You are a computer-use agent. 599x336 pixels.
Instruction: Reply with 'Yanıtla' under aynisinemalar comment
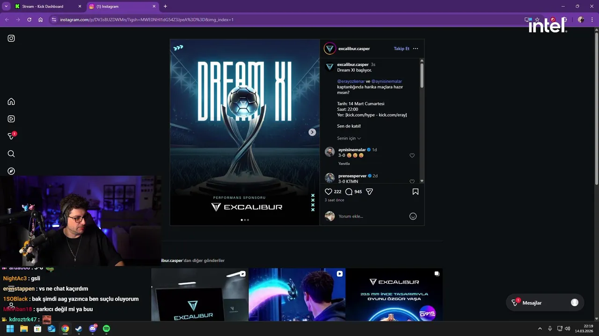click(344, 164)
